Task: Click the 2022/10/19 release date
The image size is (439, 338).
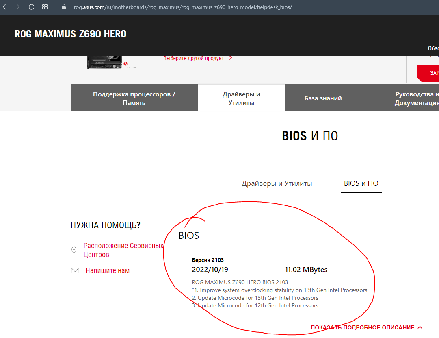Action: tap(210, 270)
